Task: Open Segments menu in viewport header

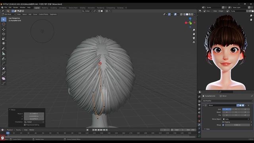Action: coord(53,14)
